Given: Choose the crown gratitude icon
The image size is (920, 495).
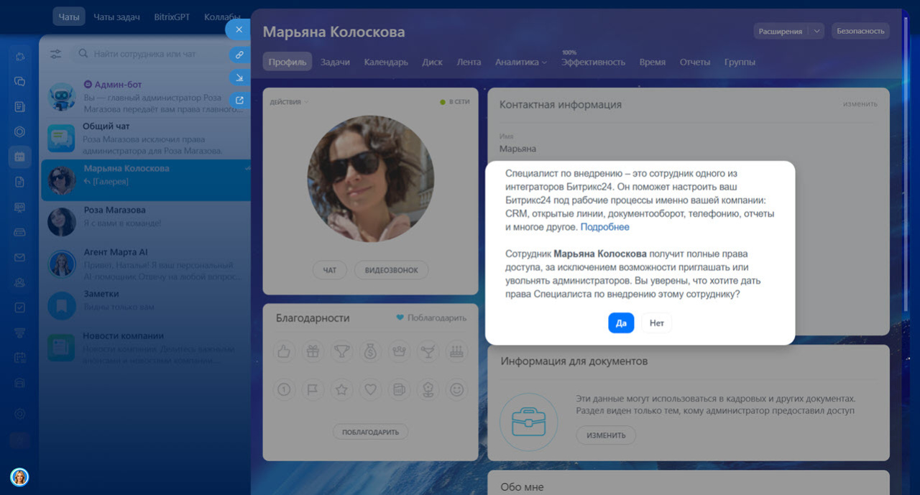Looking at the screenshot, I should pos(399,351).
